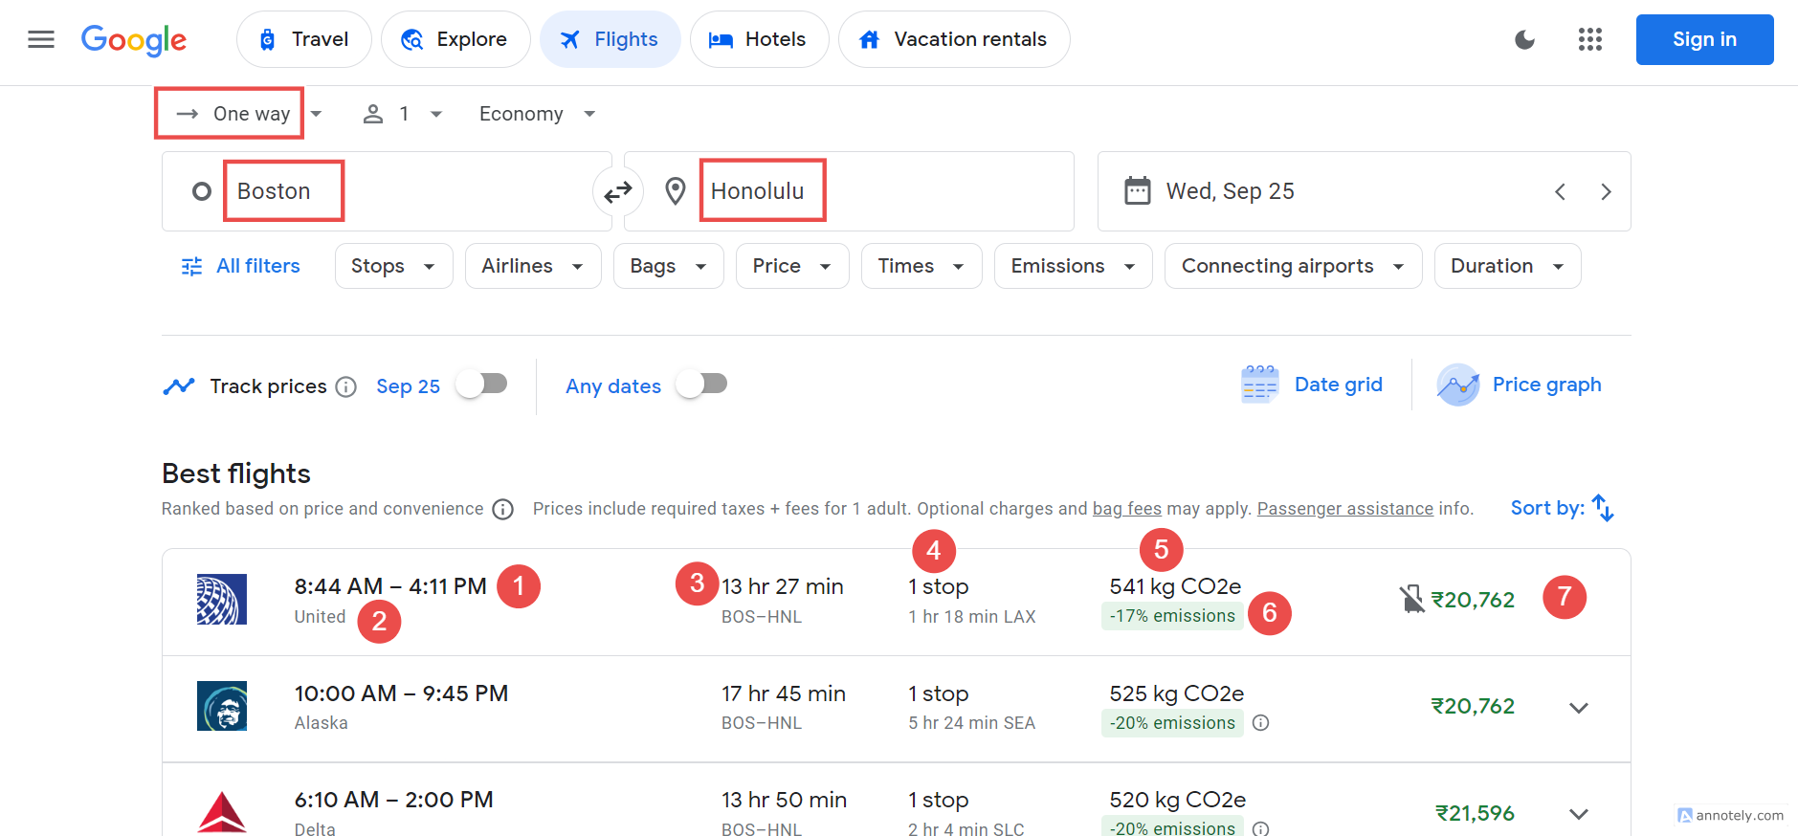The image size is (1798, 836).
Task: Select the Alaska 10:00 AM flight
Action: 897,709
